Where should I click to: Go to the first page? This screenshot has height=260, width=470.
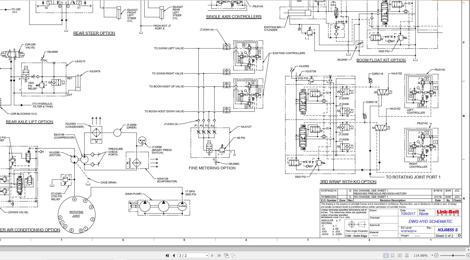[x=167, y=255]
